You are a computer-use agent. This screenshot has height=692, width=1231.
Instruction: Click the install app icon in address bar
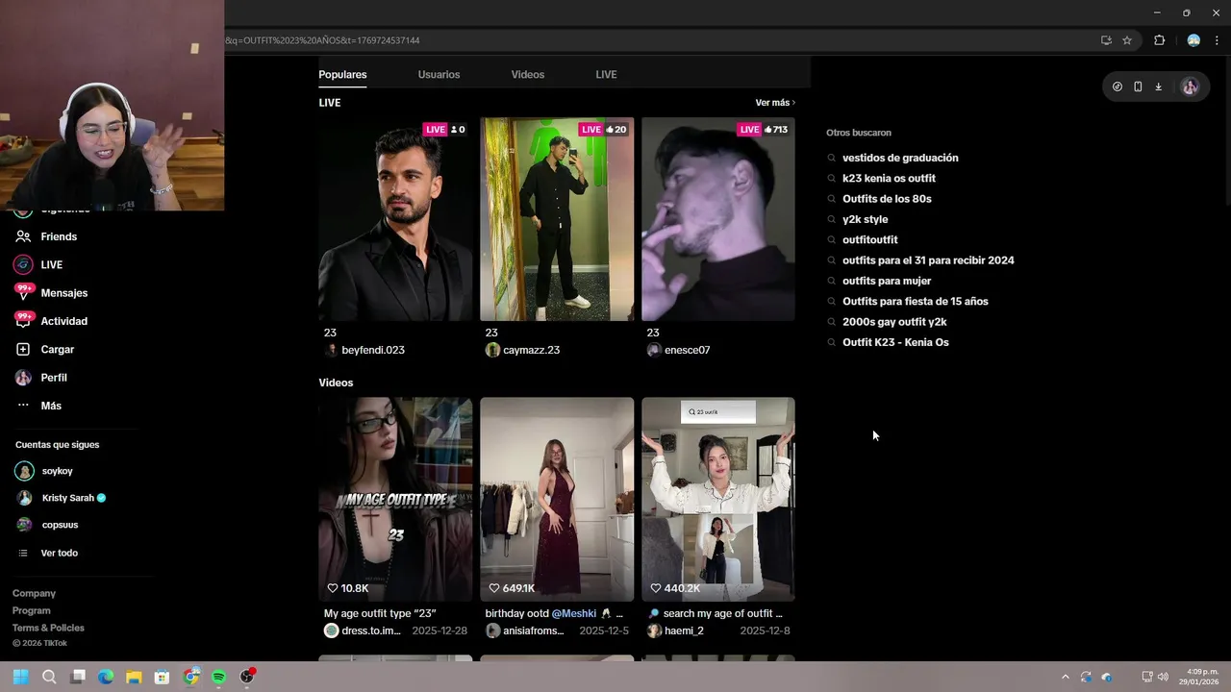point(1106,40)
